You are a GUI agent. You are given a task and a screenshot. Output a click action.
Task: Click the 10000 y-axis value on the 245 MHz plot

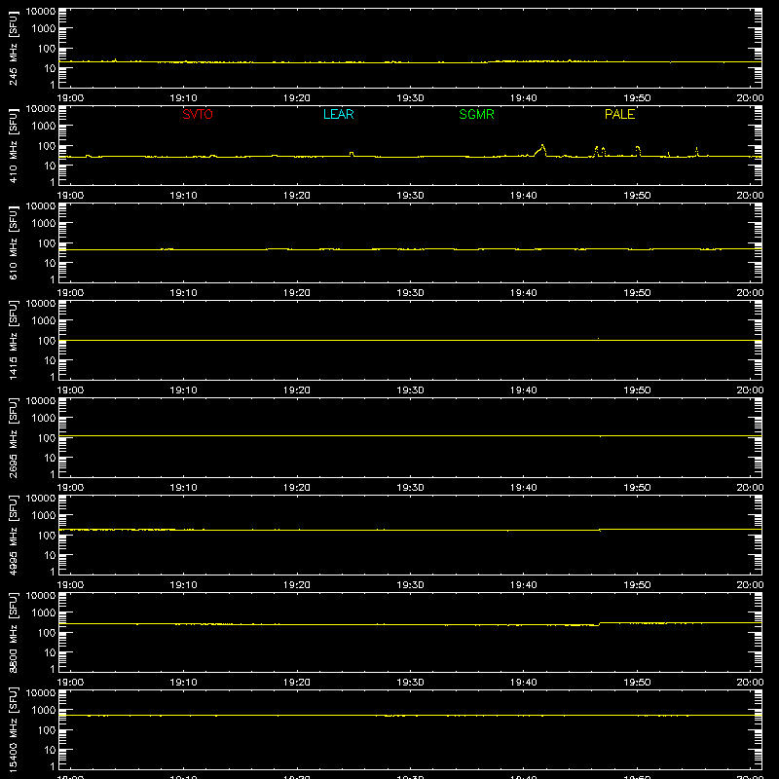click(x=41, y=12)
